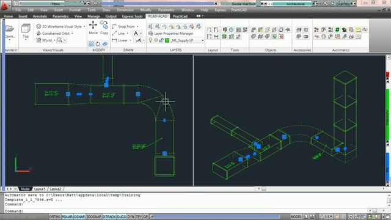Click the AutoCAD application menu logo
Screen dimensions: 391x220
click(x=4, y=6)
